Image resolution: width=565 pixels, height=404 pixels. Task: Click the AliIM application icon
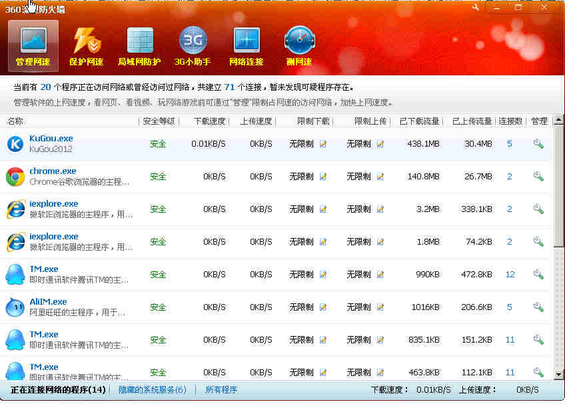coord(15,307)
